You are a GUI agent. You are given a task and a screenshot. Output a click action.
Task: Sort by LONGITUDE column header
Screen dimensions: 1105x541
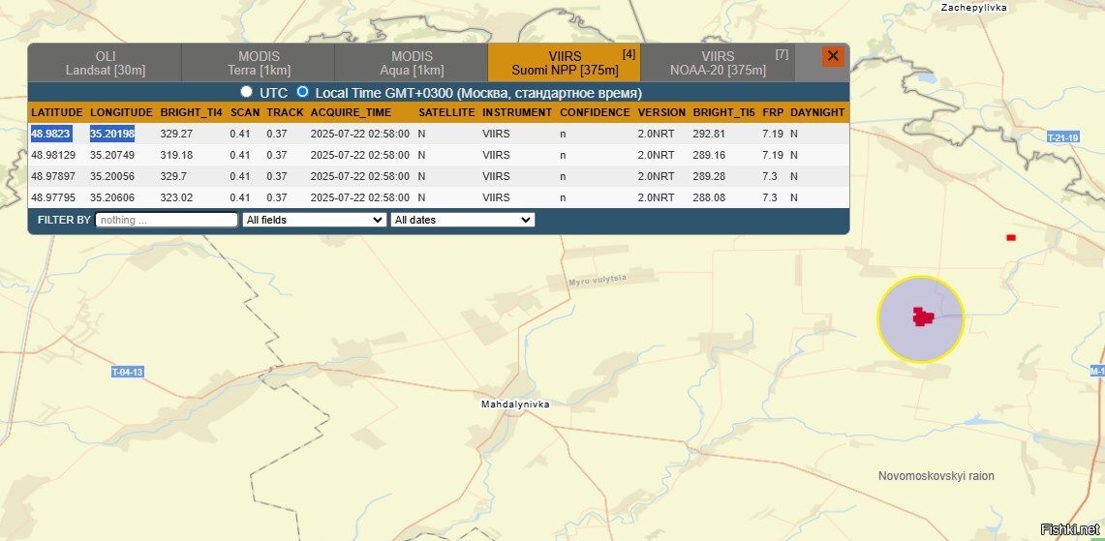tap(121, 112)
